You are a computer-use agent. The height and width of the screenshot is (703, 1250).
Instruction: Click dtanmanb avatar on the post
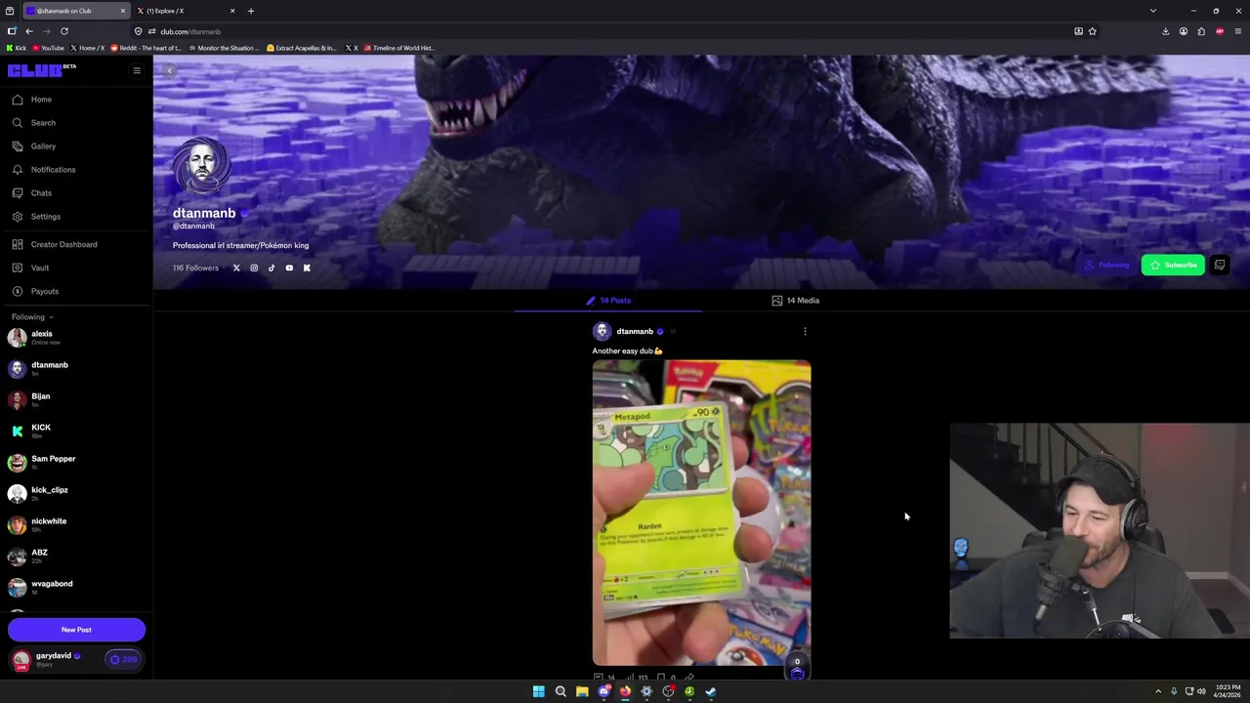[x=602, y=331]
